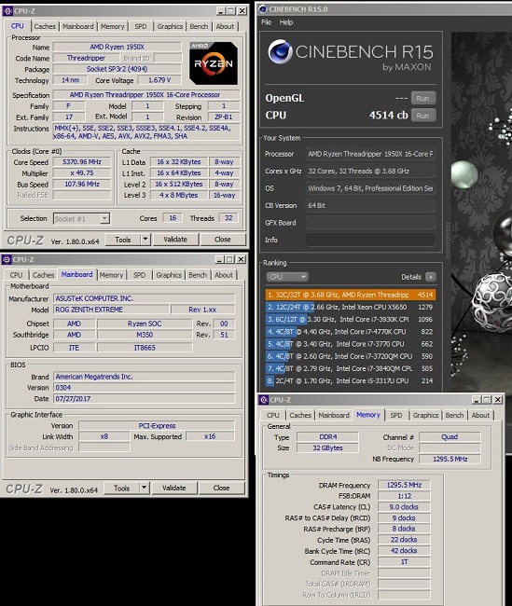The width and height of the screenshot is (512, 606).
Task: Open the Caches tab in top CPU-Z window
Action: (x=45, y=26)
